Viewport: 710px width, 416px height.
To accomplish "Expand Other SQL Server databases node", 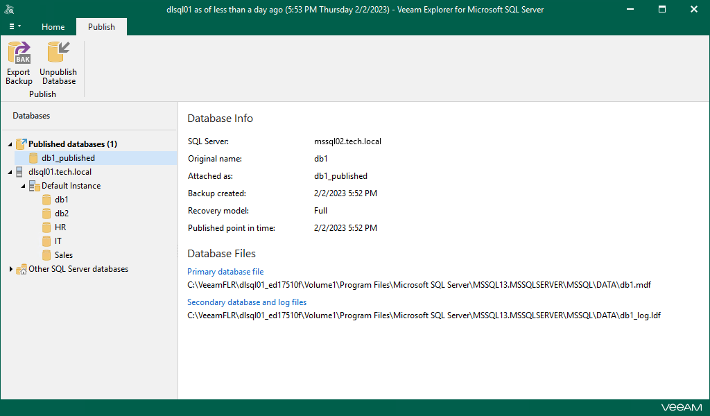I will (x=10, y=269).
